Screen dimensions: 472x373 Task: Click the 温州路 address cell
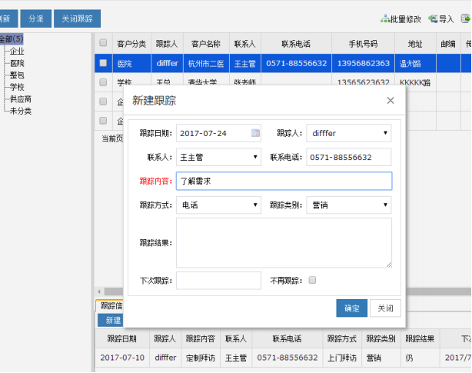coord(415,64)
